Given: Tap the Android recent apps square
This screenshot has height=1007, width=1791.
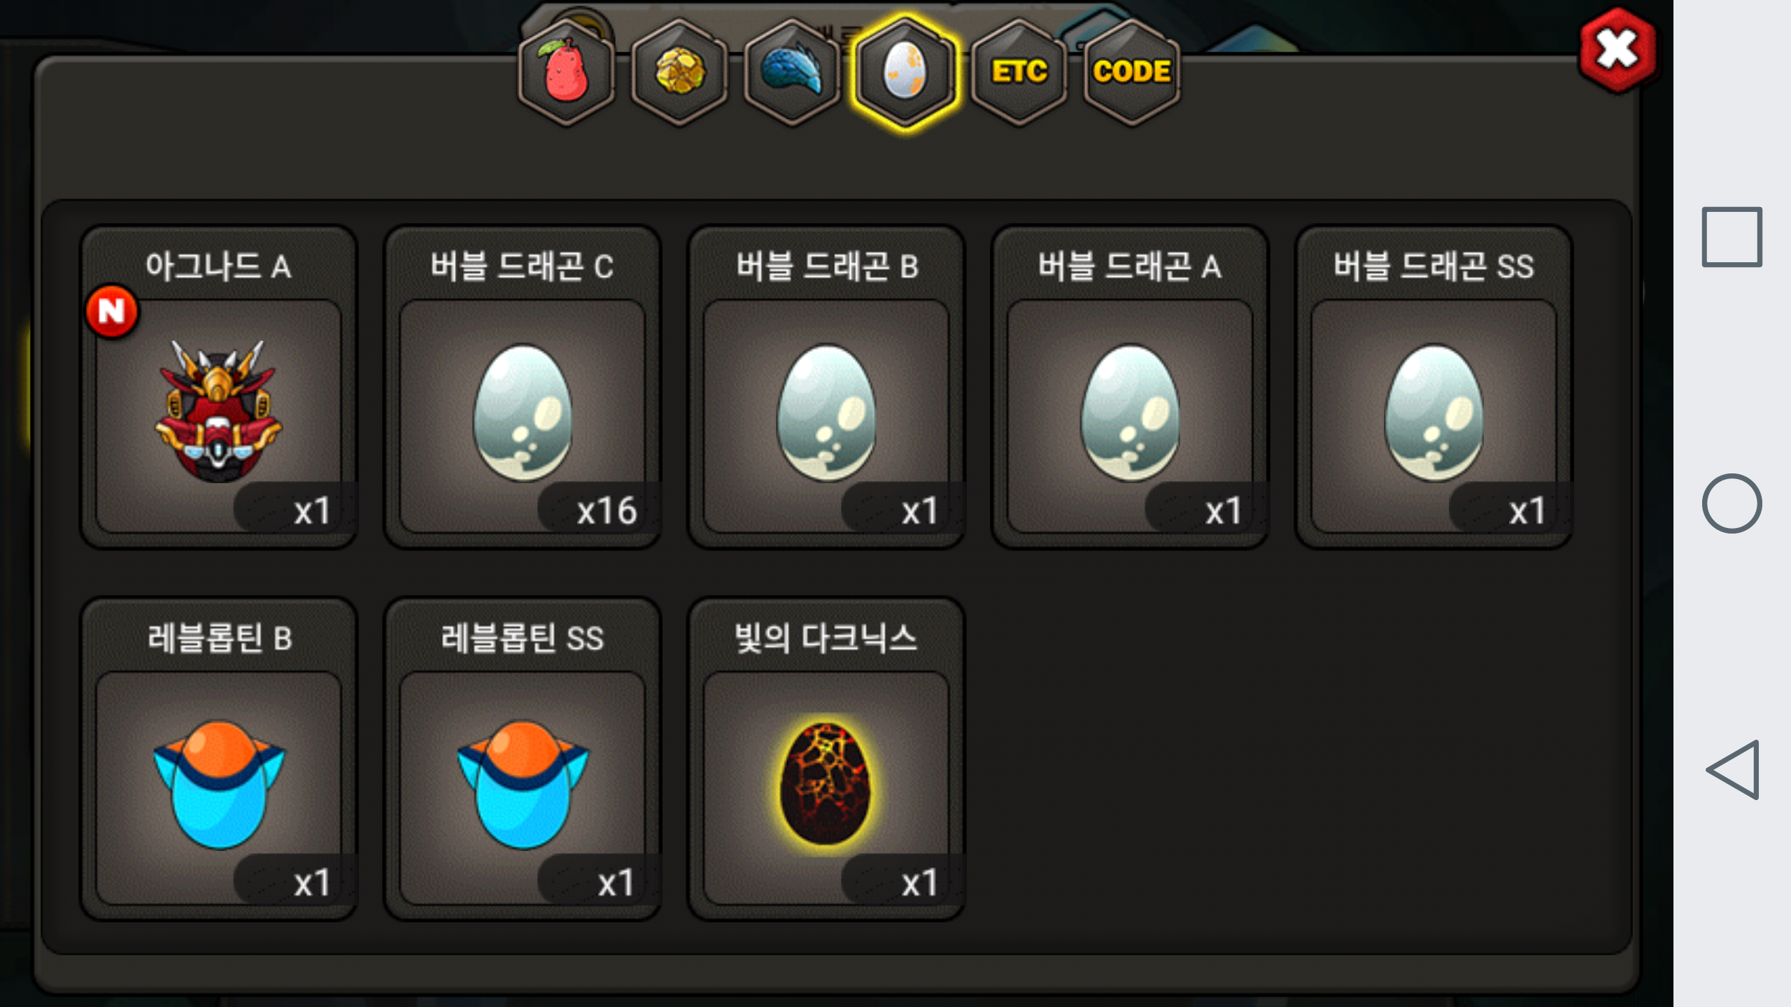Looking at the screenshot, I should click(x=1732, y=237).
